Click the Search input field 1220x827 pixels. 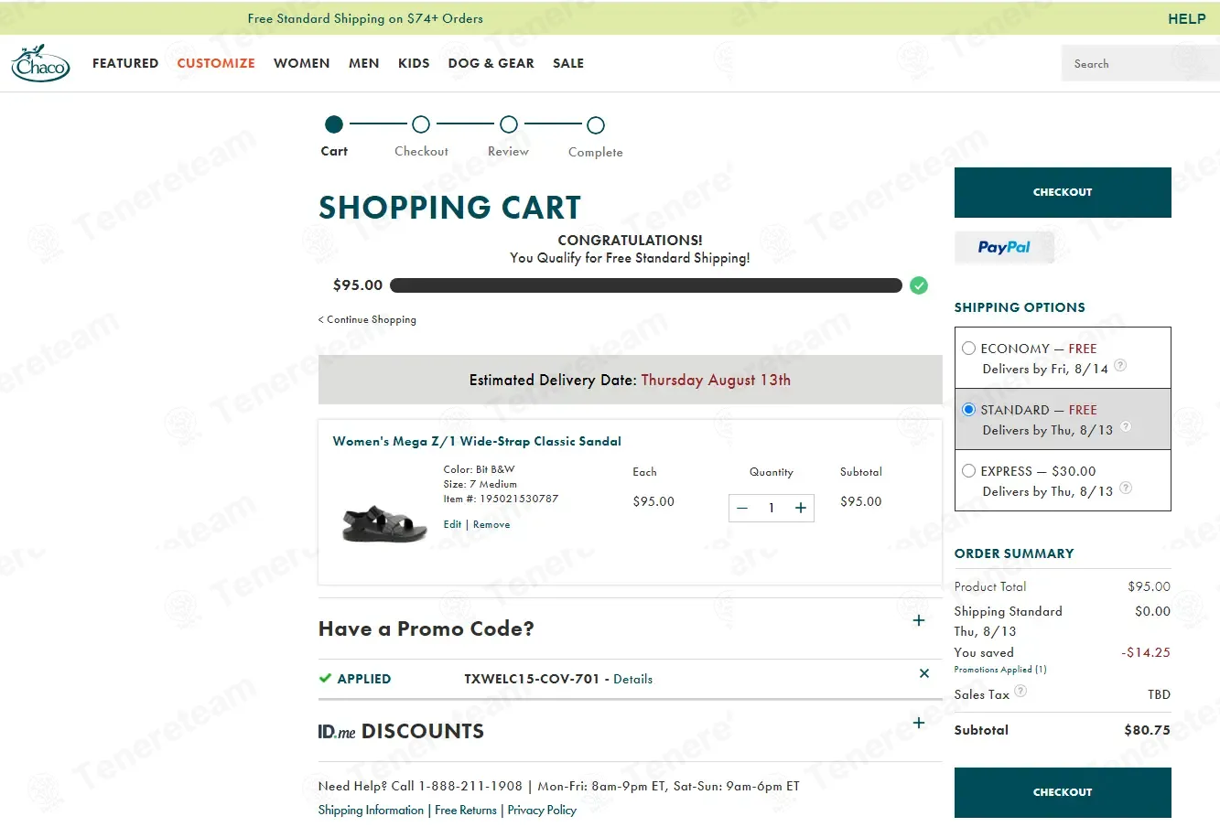(1140, 63)
